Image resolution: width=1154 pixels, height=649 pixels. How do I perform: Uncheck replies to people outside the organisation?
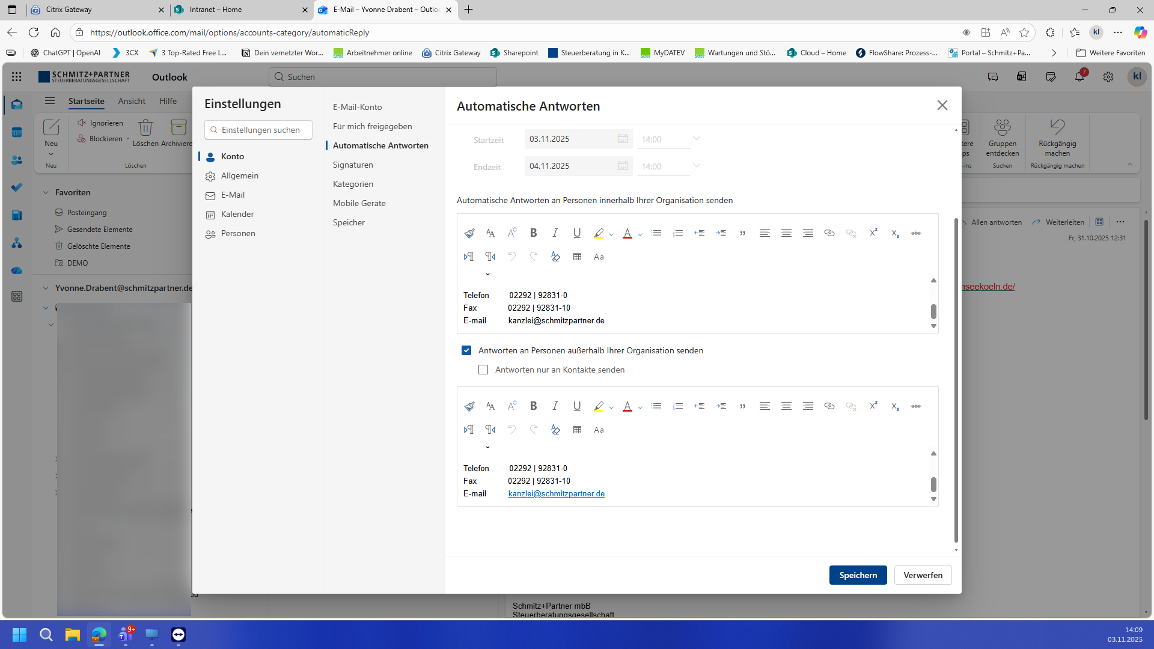[466, 350]
